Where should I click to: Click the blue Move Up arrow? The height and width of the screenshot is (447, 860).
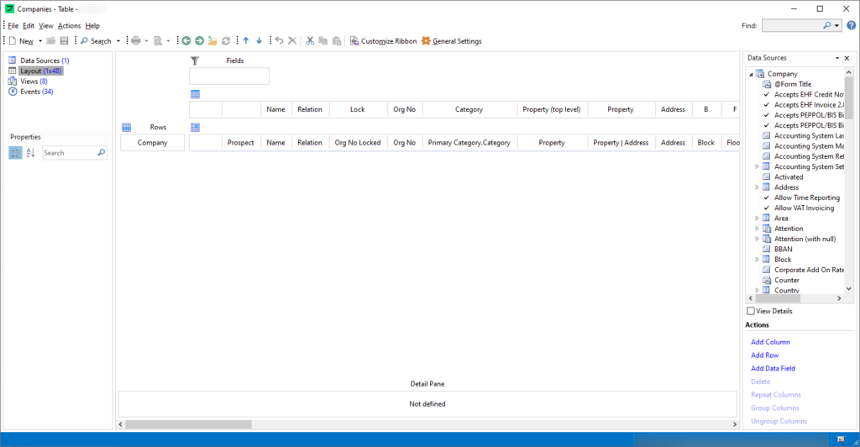coord(246,41)
